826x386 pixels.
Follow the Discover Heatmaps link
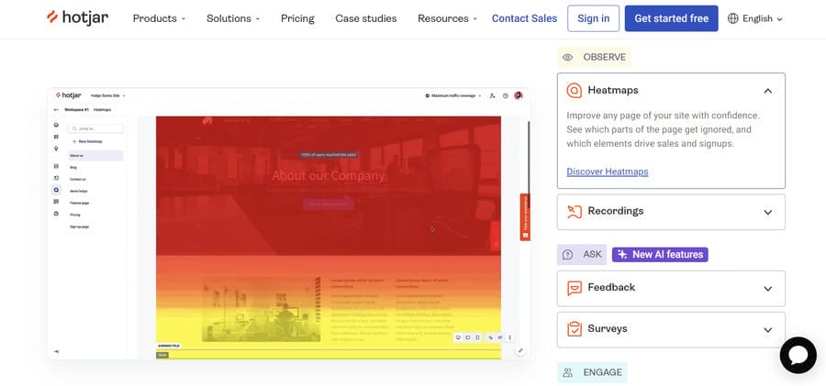pyautogui.click(x=608, y=171)
